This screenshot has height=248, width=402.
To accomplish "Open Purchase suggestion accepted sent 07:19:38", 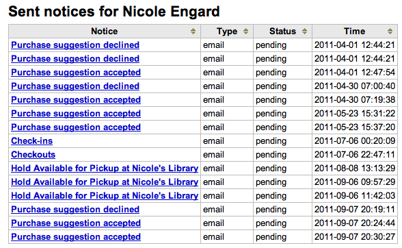I will pyautogui.click(x=76, y=100).
